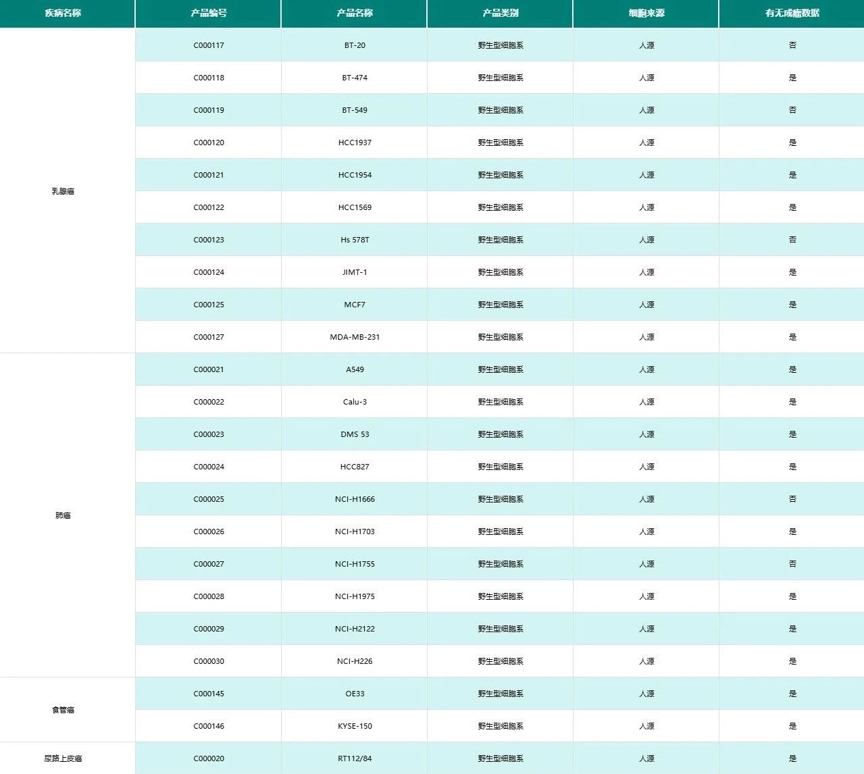
Task: Click the 乳腺癌 disease cell
Action: coord(63,191)
